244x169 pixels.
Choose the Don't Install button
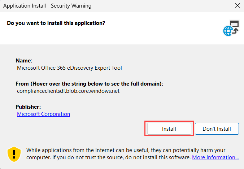(x=217, y=129)
